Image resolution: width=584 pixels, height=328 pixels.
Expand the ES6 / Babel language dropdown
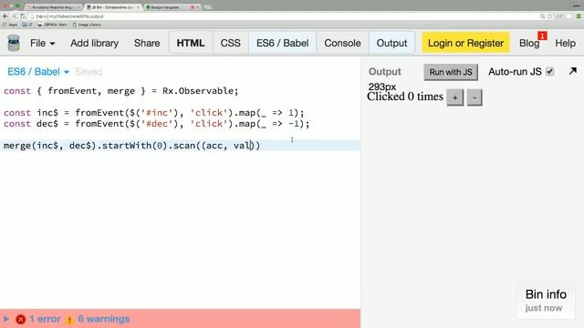pyautogui.click(x=38, y=72)
